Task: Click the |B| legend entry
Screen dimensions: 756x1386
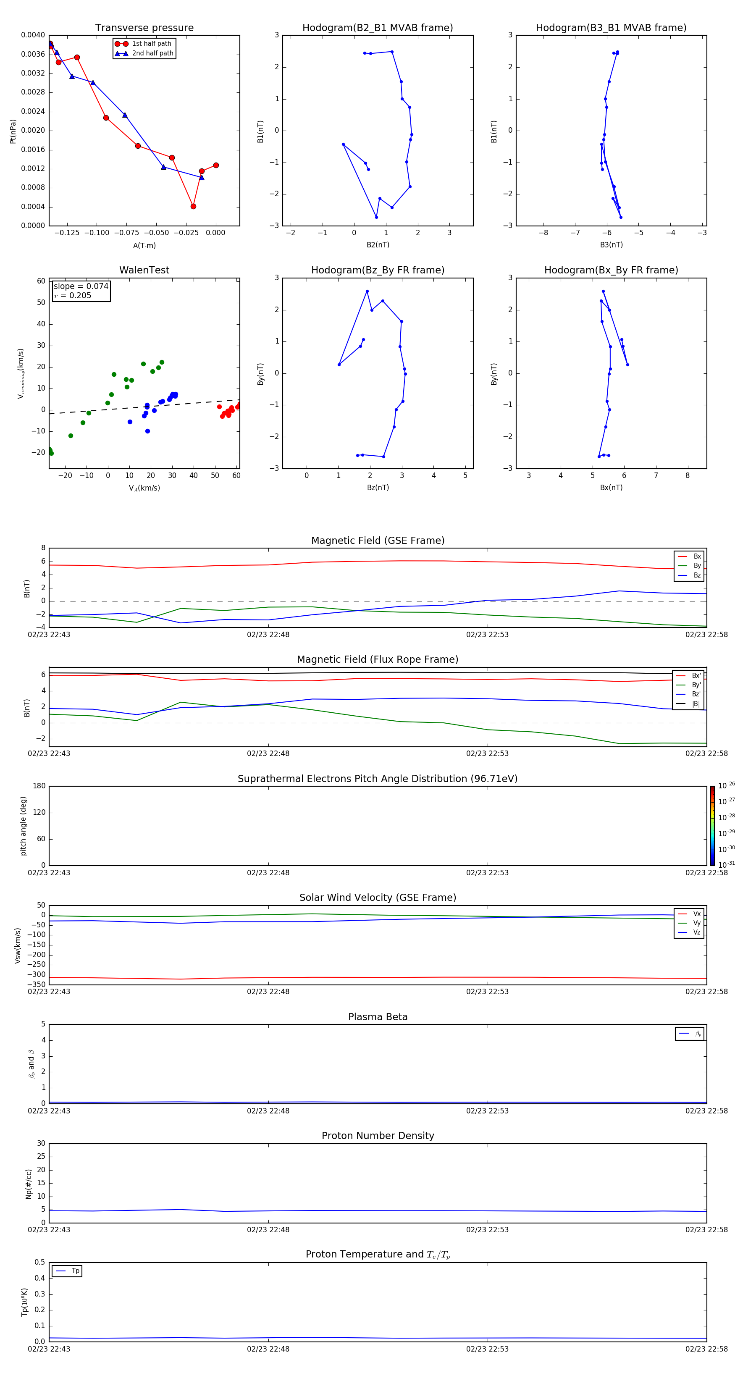Action: [689, 704]
